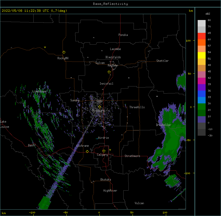Click the magenta 42 dBZ color swatch
Screen dimensions: 221x216
click(x=202, y=81)
